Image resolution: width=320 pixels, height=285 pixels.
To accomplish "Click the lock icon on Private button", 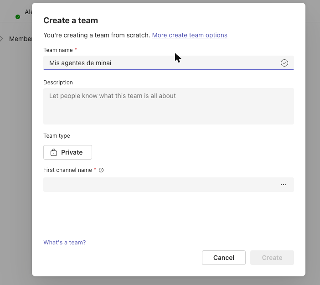I will [54, 152].
